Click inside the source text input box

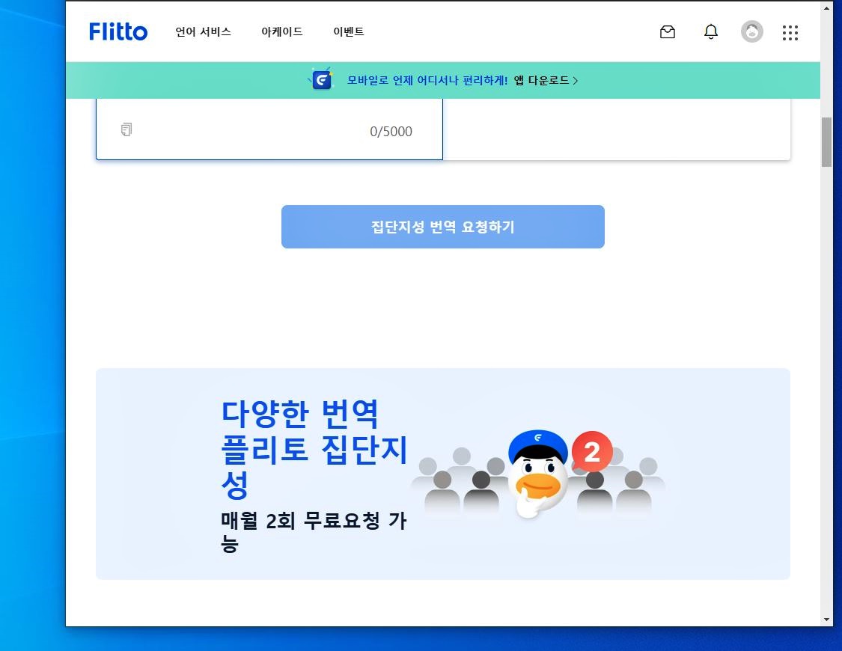(x=269, y=129)
